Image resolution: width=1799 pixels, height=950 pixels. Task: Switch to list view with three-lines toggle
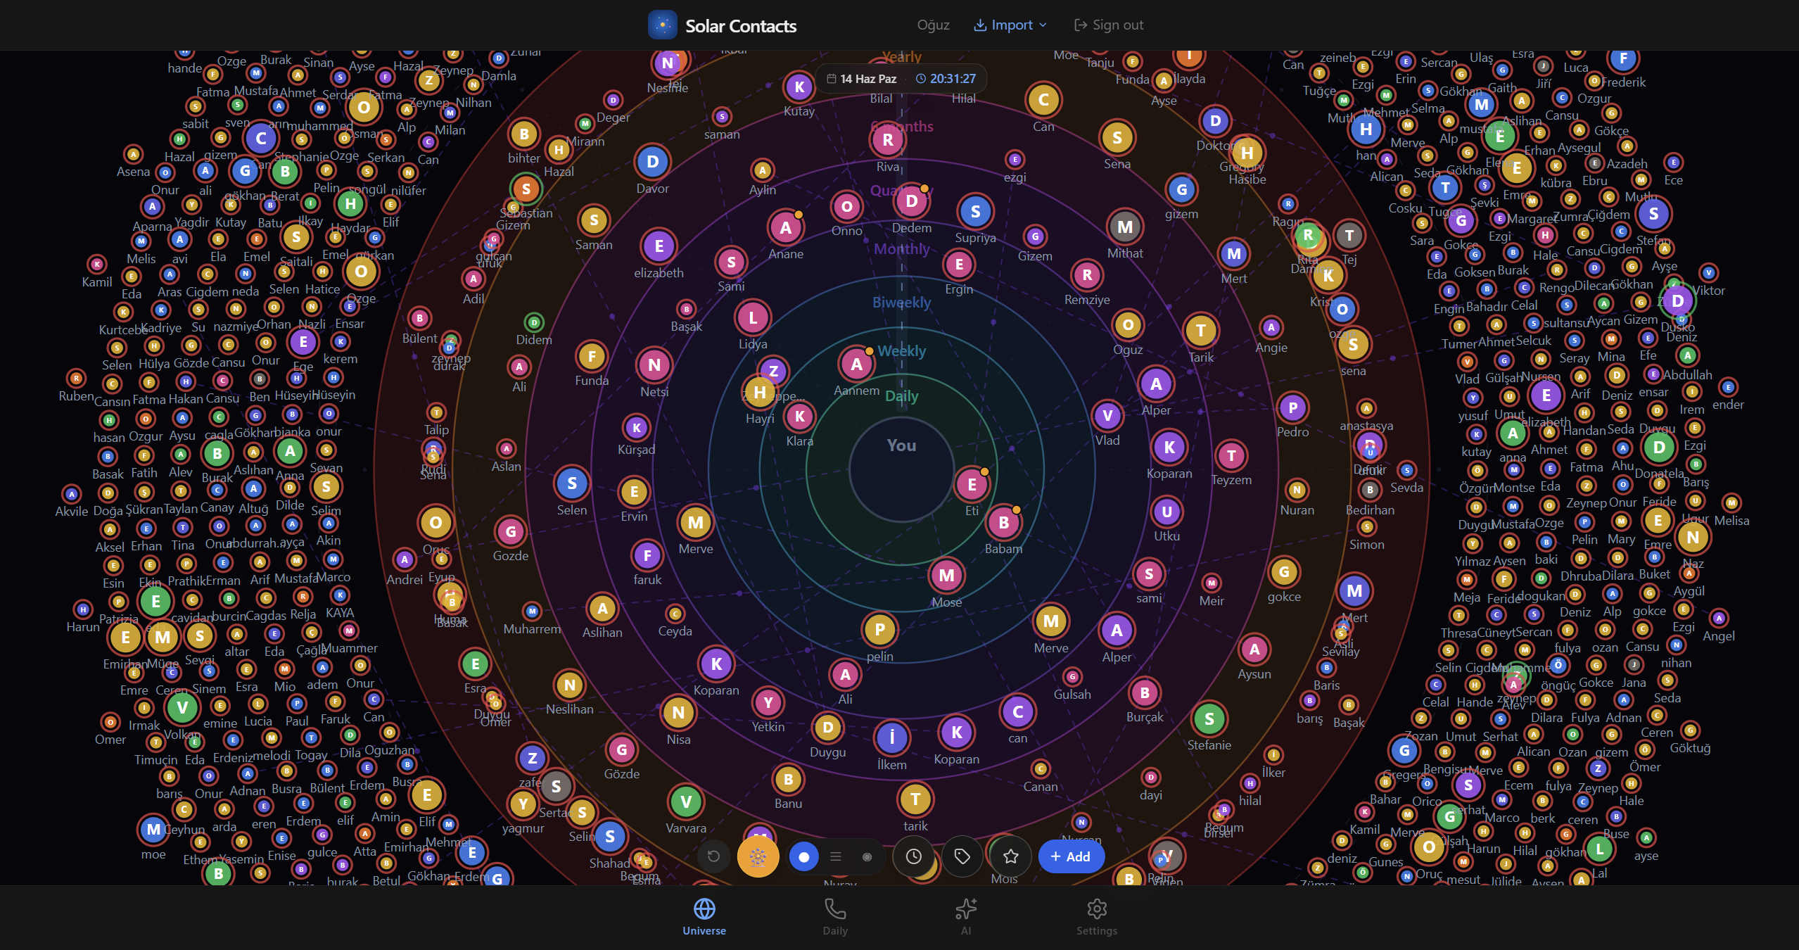tap(835, 856)
